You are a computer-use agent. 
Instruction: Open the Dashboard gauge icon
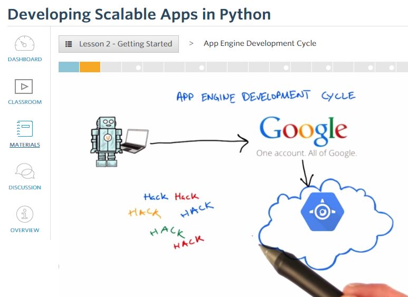tap(24, 43)
